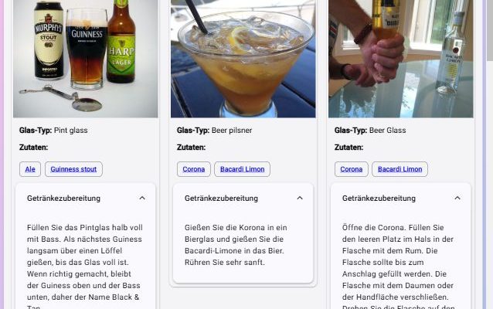
Task: Click the Pint glass Glas-Typ label
Action: coord(53,130)
